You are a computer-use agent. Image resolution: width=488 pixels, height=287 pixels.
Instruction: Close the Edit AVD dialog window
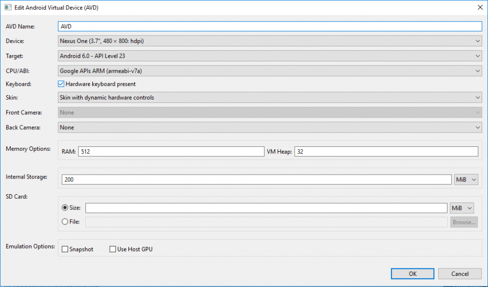[x=480, y=7]
